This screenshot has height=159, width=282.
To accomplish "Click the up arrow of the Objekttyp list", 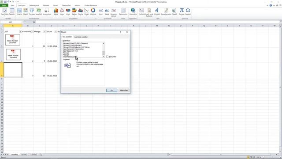I will 104,43.
